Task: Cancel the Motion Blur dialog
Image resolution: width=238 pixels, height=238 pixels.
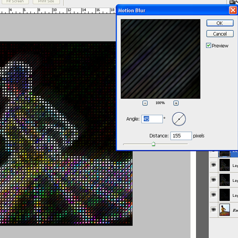Action: [x=220, y=34]
